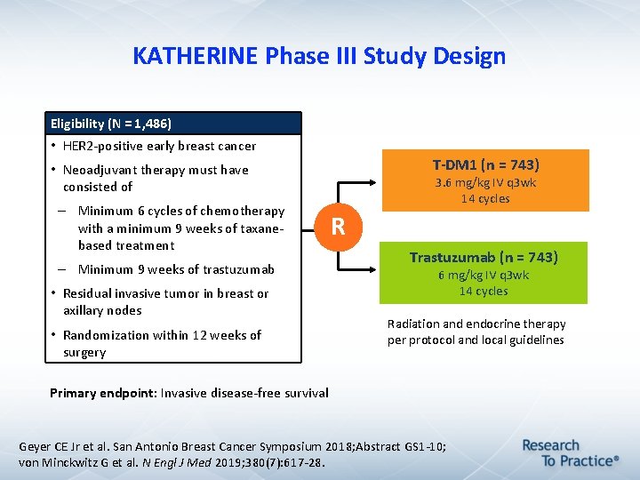Click the 'Research To Practice' logo
The width and height of the screenshot is (640, 480).
click(x=570, y=453)
